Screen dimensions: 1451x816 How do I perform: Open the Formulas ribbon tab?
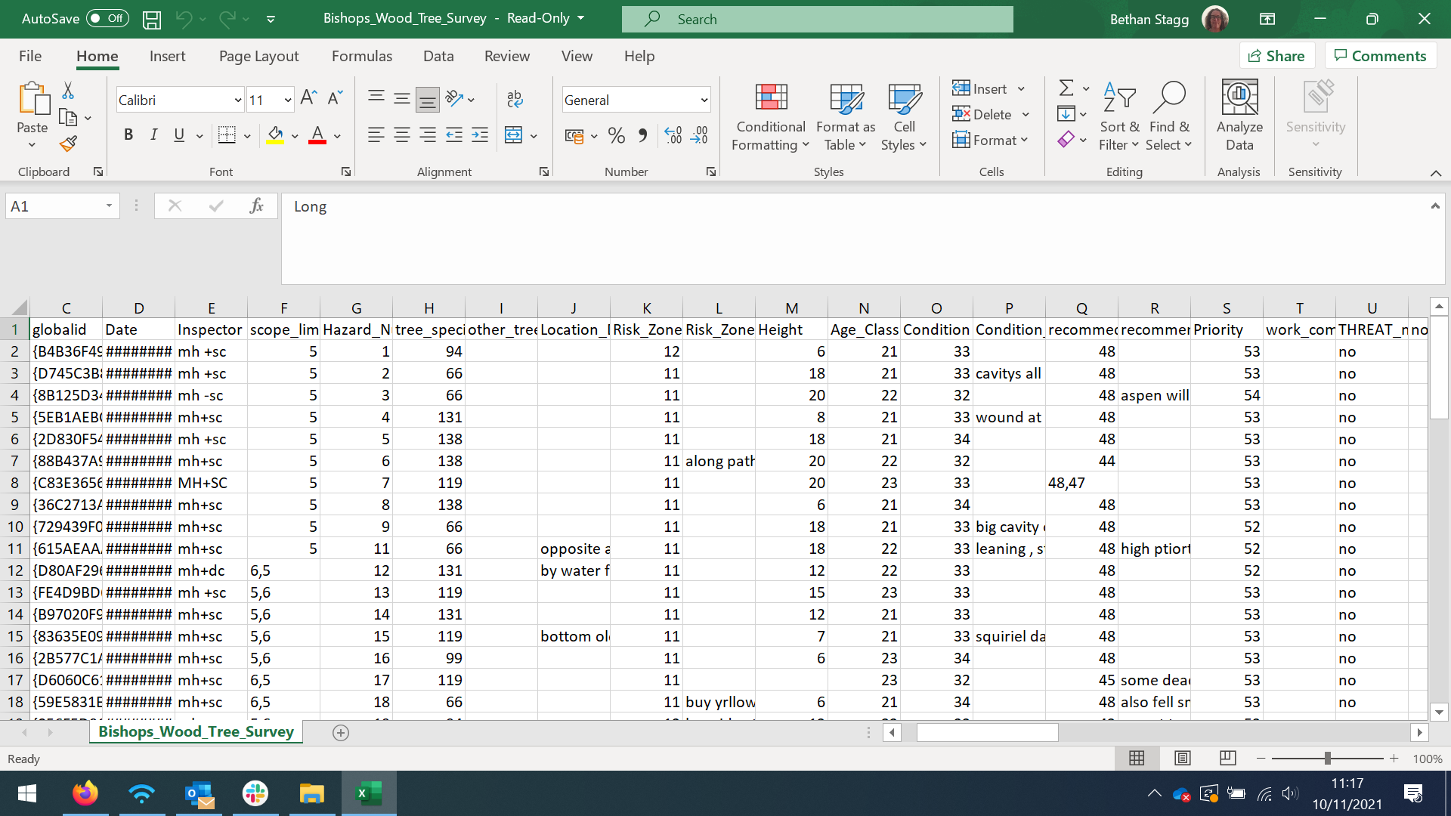coord(361,56)
